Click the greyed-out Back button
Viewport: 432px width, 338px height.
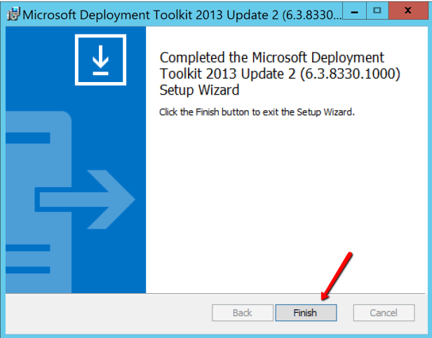click(243, 313)
